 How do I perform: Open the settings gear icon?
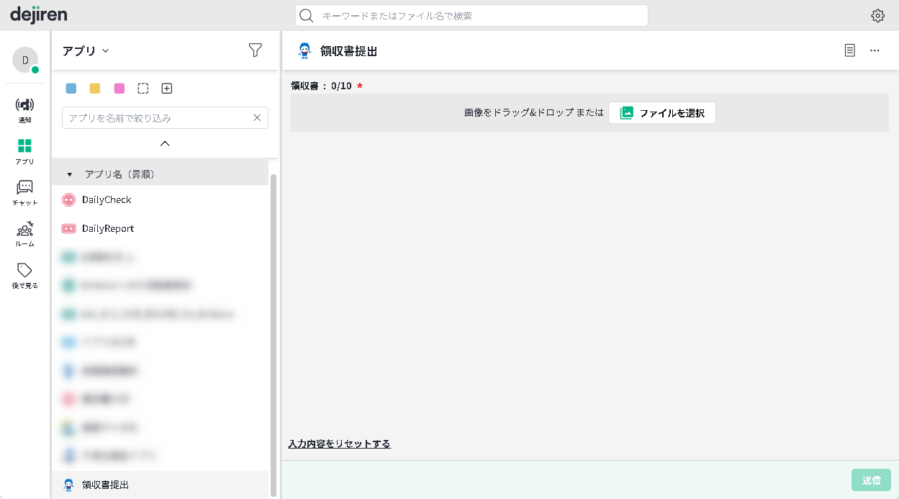click(x=877, y=16)
